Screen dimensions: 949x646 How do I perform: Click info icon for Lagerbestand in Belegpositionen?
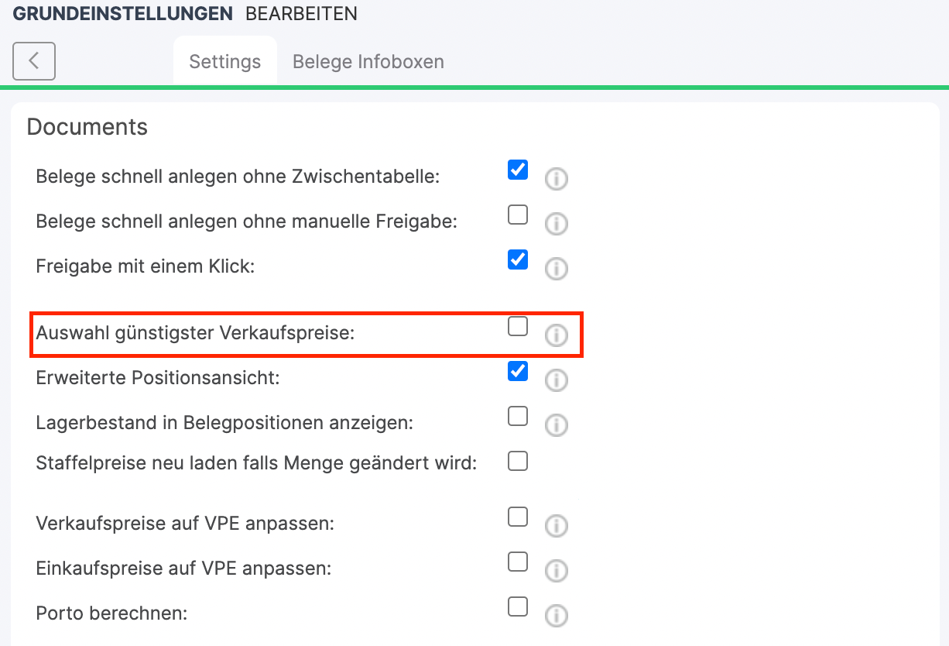556,425
